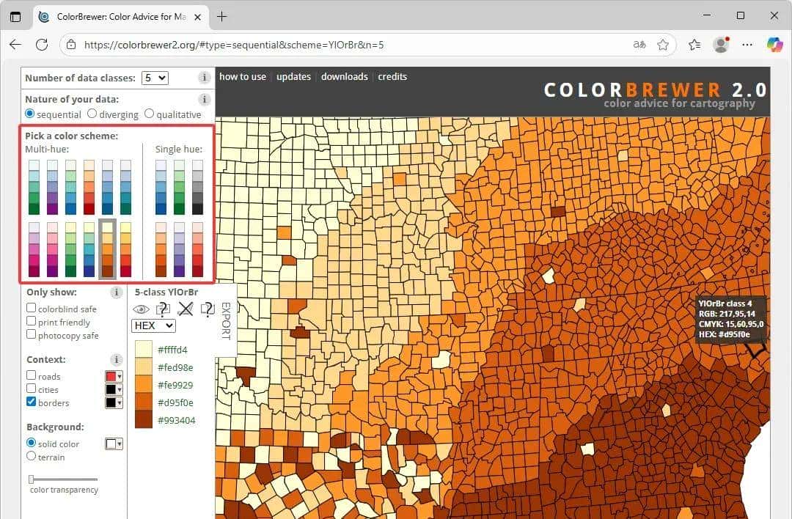The width and height of the screenshot is (792, 519).
Task: Enable the colorblind safe checkbox
Action: click(32, 309)
